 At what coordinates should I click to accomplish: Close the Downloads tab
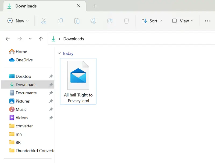pos(78,6)
